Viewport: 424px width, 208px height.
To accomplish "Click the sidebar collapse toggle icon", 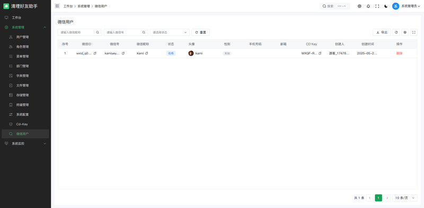I will click(x=57, y=6).
